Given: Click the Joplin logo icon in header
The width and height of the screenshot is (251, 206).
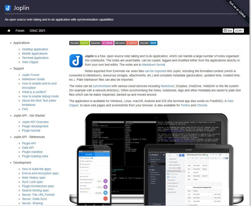Looking at the screenshot, I should (8, 8).
